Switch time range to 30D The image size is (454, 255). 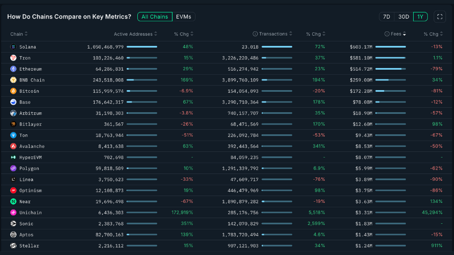coord(403,16)
